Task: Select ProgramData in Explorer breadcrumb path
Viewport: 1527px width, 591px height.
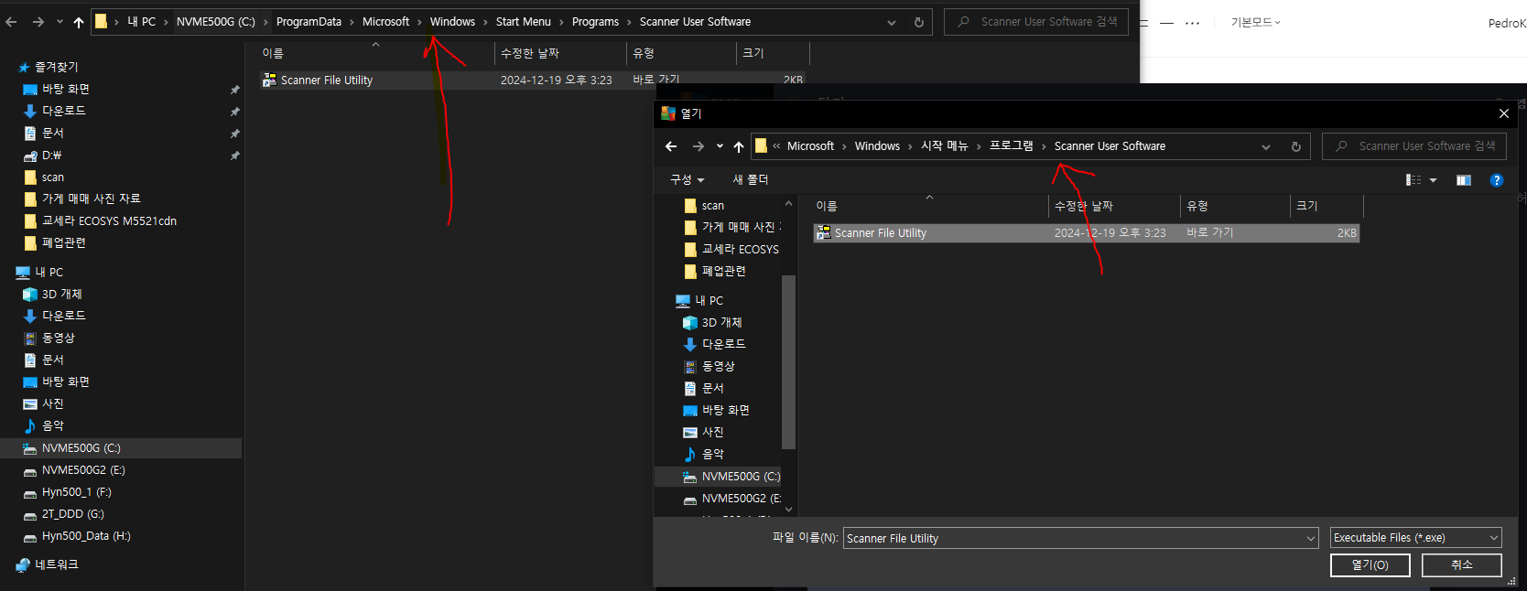Action: coord(309,22)
